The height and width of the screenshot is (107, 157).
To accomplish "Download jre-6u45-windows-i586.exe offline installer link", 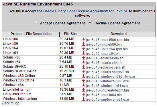I will (107, 81).
